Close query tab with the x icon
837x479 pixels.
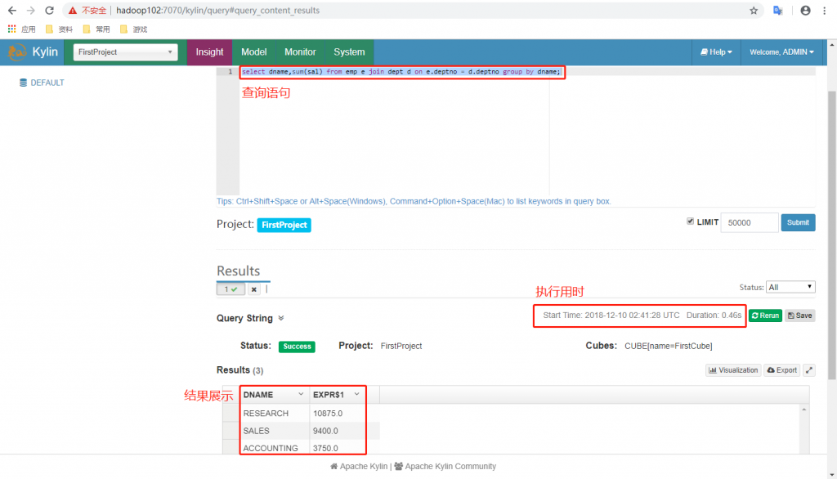(x=254, y=289)
